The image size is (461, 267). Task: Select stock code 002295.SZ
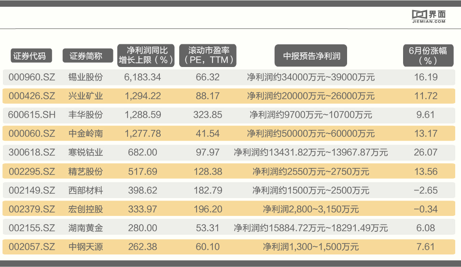(32, 172)
